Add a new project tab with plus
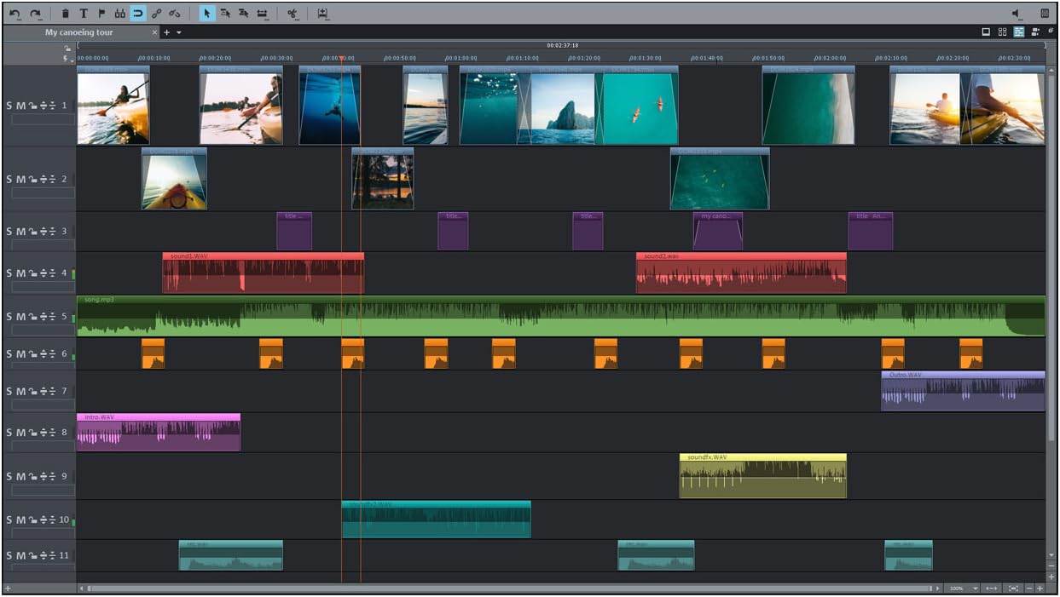Screen dimensions: 1060x597 [x=167, y=32]
